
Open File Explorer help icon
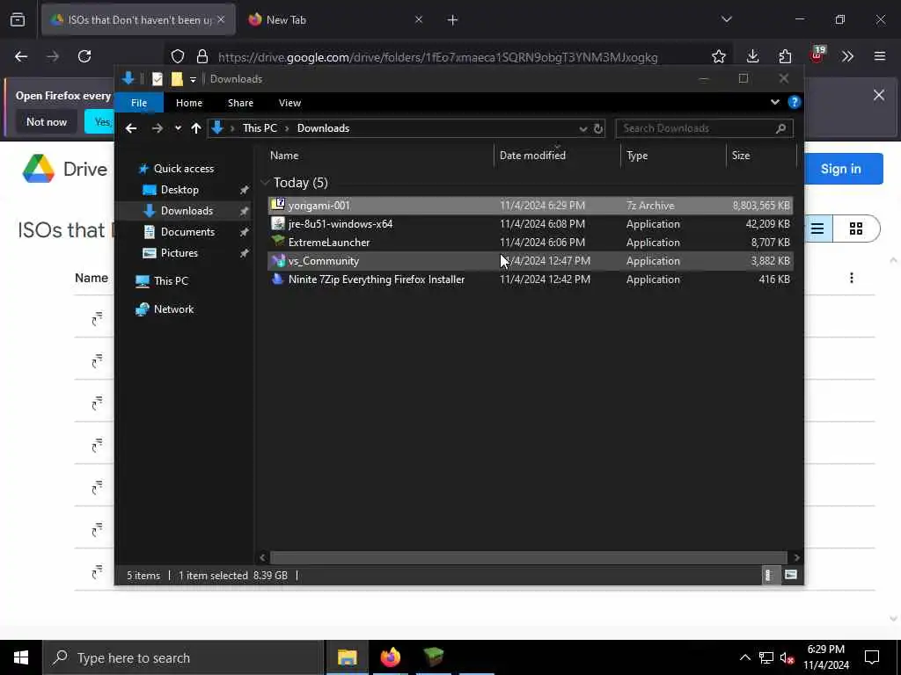point(795,102)
